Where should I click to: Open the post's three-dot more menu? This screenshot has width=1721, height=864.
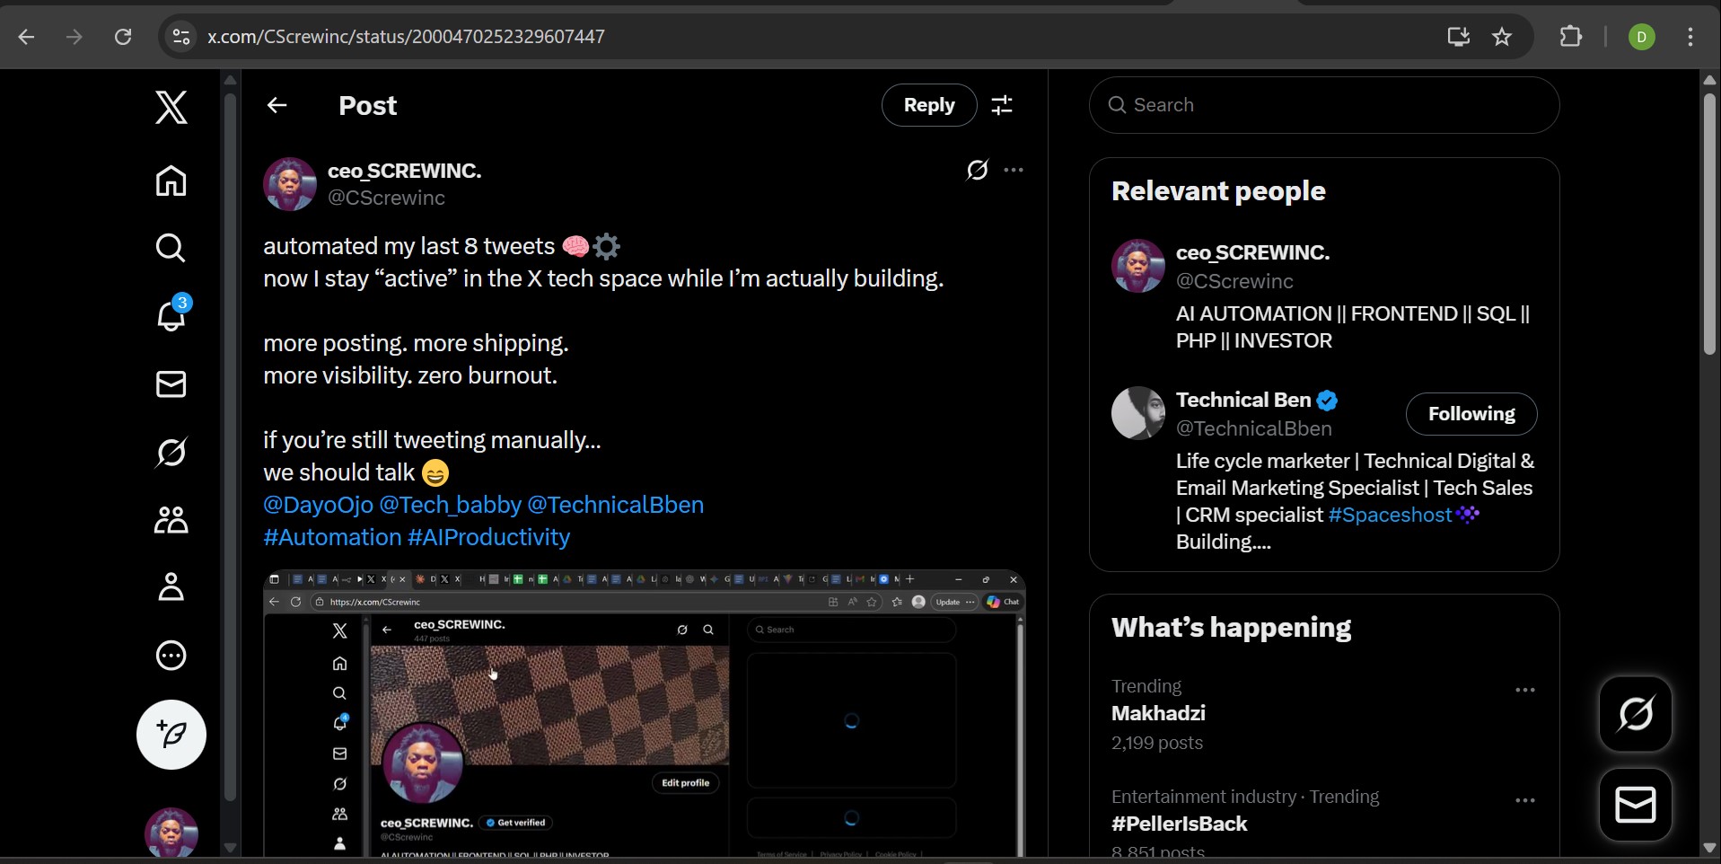1014,170
